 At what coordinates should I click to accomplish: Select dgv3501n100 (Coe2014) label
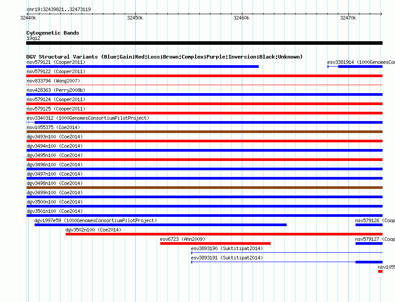point(55,211)
